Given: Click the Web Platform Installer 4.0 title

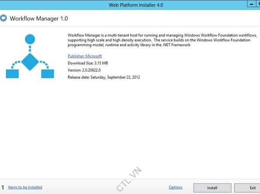Looking at the screenshot, I should tap(136, 5).
